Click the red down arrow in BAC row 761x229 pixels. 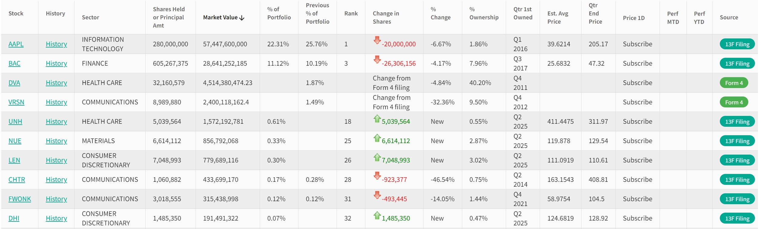[x=377, y=60]
